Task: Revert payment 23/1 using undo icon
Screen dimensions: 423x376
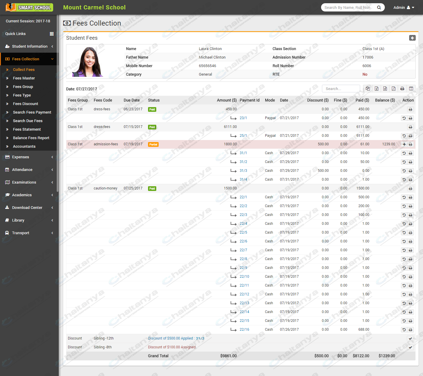Action: click(404, 118)
